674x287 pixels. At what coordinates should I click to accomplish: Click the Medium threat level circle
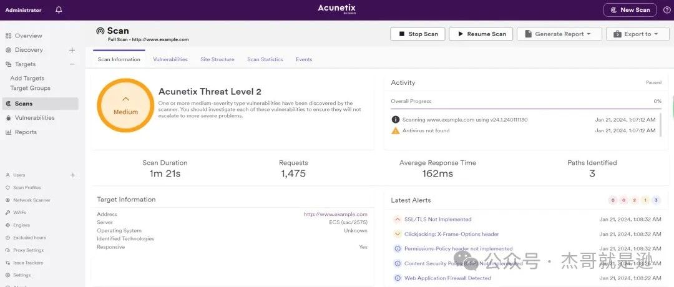coord(125,105)
